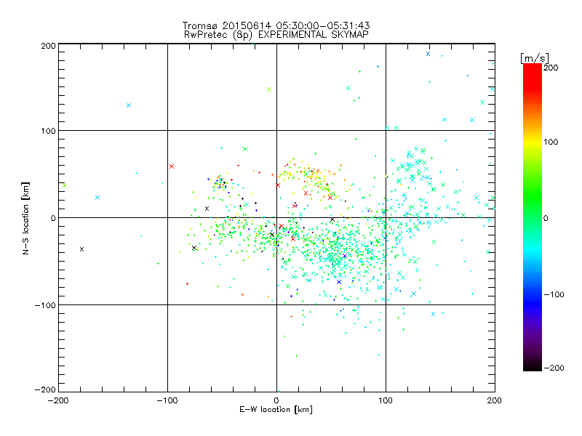
Task: Click the N-S axis tick label '0'
Action: [x=53, y=218]
